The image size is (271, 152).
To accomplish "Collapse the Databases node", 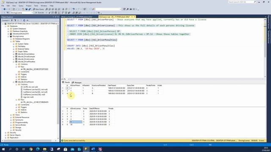I will [6, 26].
